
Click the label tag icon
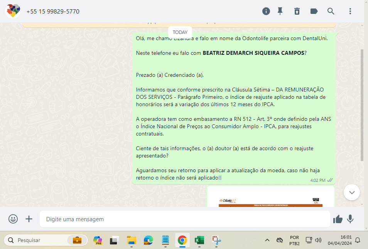click(314, 11)
